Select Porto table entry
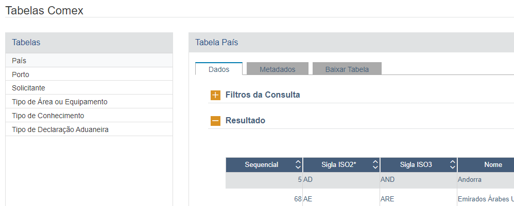Screen dimensions: 514x206 tap(21, 74)
